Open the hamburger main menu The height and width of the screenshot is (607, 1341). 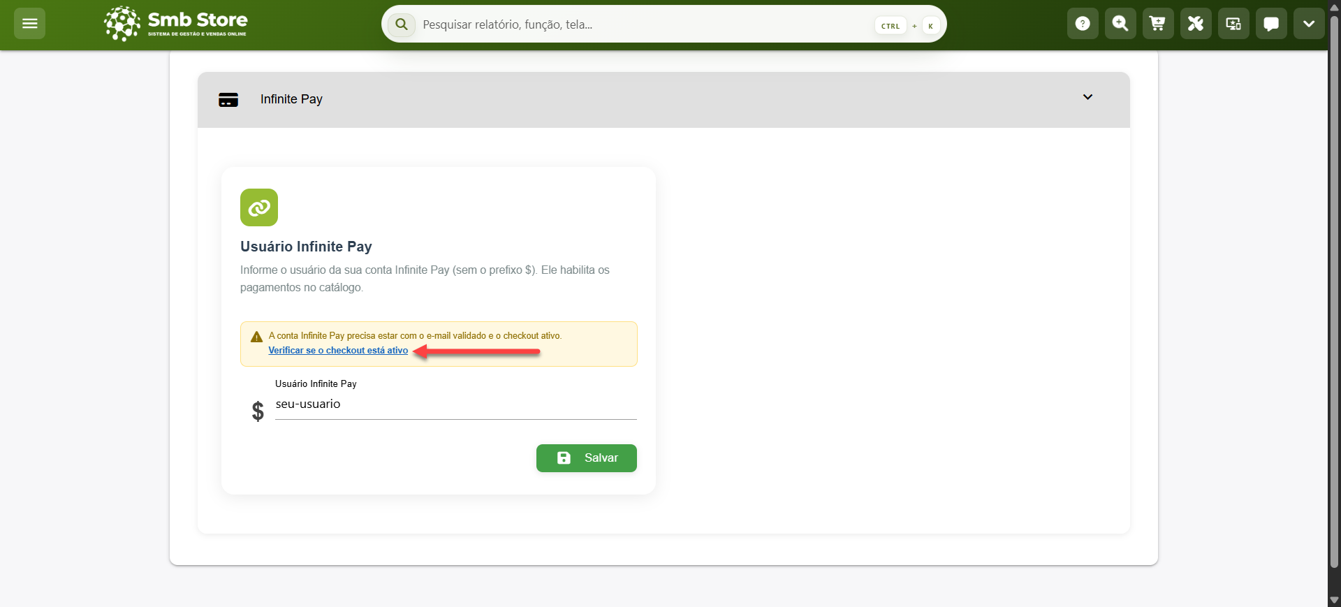pos(29,24)
